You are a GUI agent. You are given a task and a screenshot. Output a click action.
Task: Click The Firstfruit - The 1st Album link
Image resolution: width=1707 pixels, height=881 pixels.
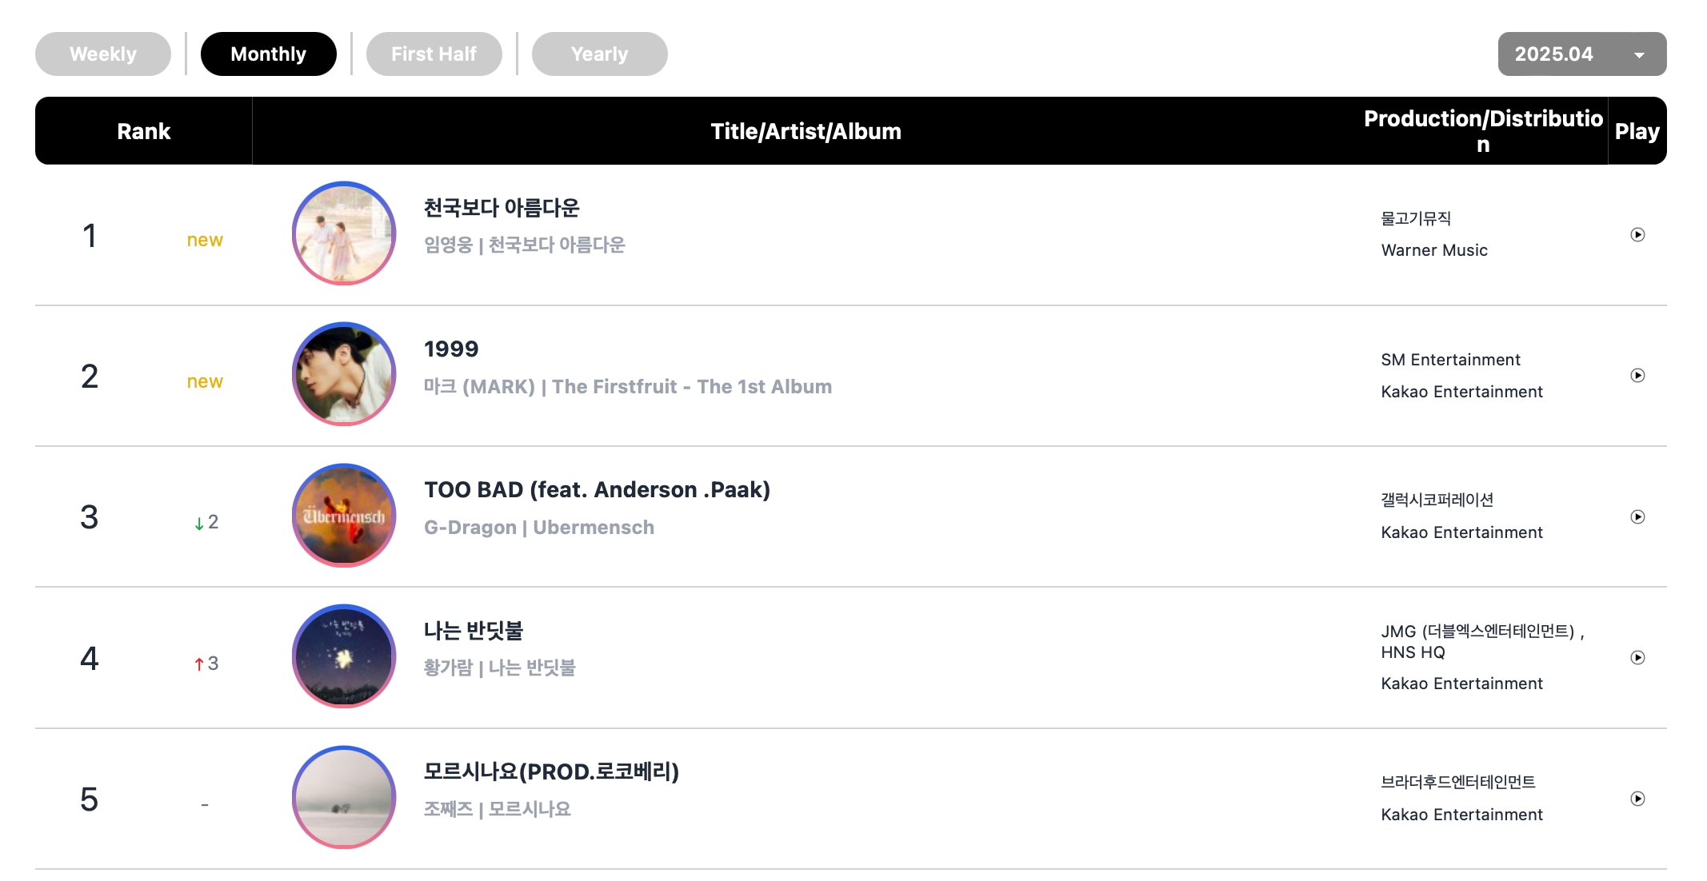pos(692,387)
